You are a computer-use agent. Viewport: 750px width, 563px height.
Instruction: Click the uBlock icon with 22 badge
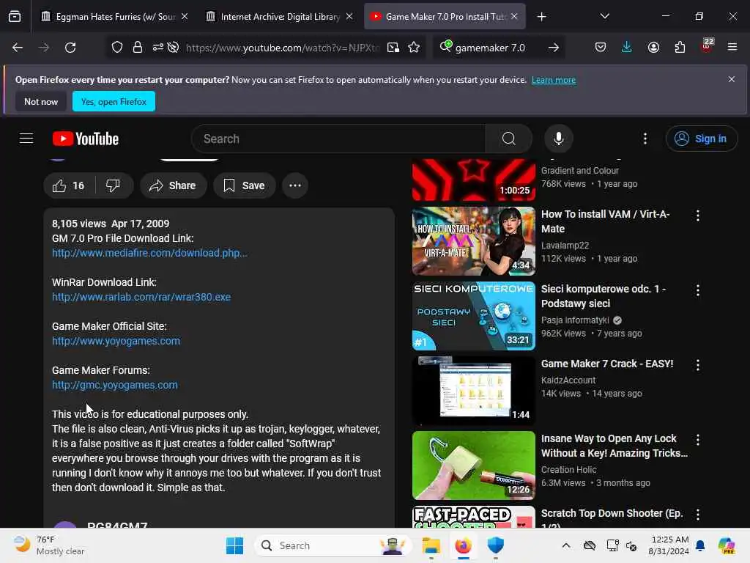click(706, 46)
